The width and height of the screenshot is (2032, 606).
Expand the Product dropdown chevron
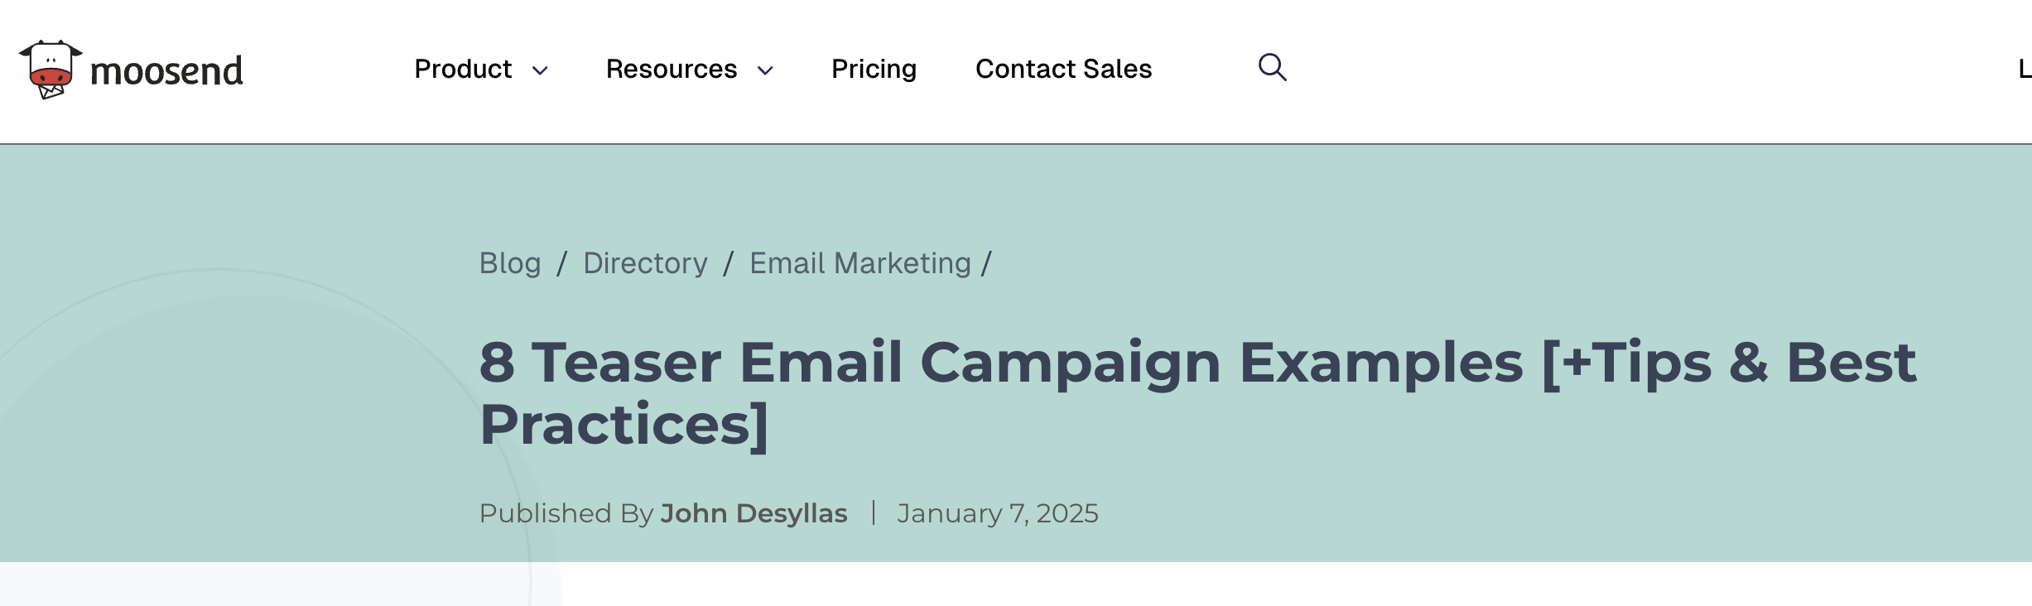click(540, 71)
